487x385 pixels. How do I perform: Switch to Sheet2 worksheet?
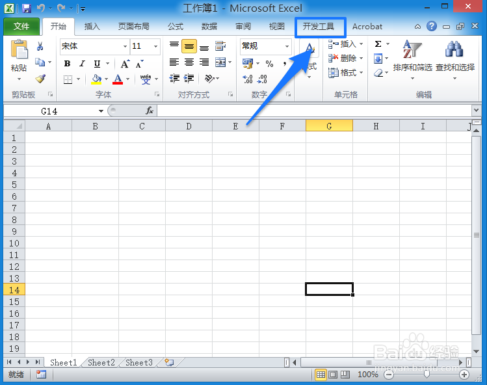(x=101, y=363)
